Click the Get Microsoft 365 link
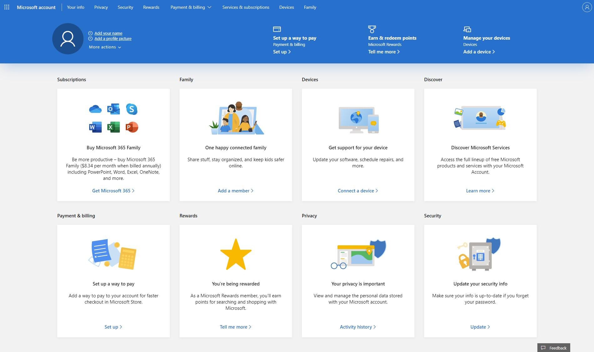Viewport: 594px width, 352px height. tap(113, 191)
